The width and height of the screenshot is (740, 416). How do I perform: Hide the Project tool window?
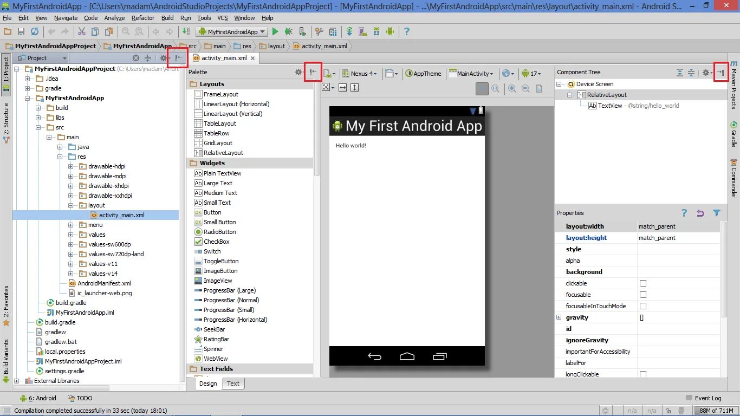point(178,58)
